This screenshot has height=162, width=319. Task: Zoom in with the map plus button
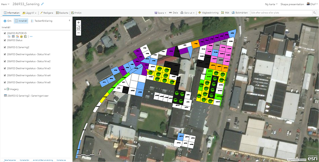79,23
